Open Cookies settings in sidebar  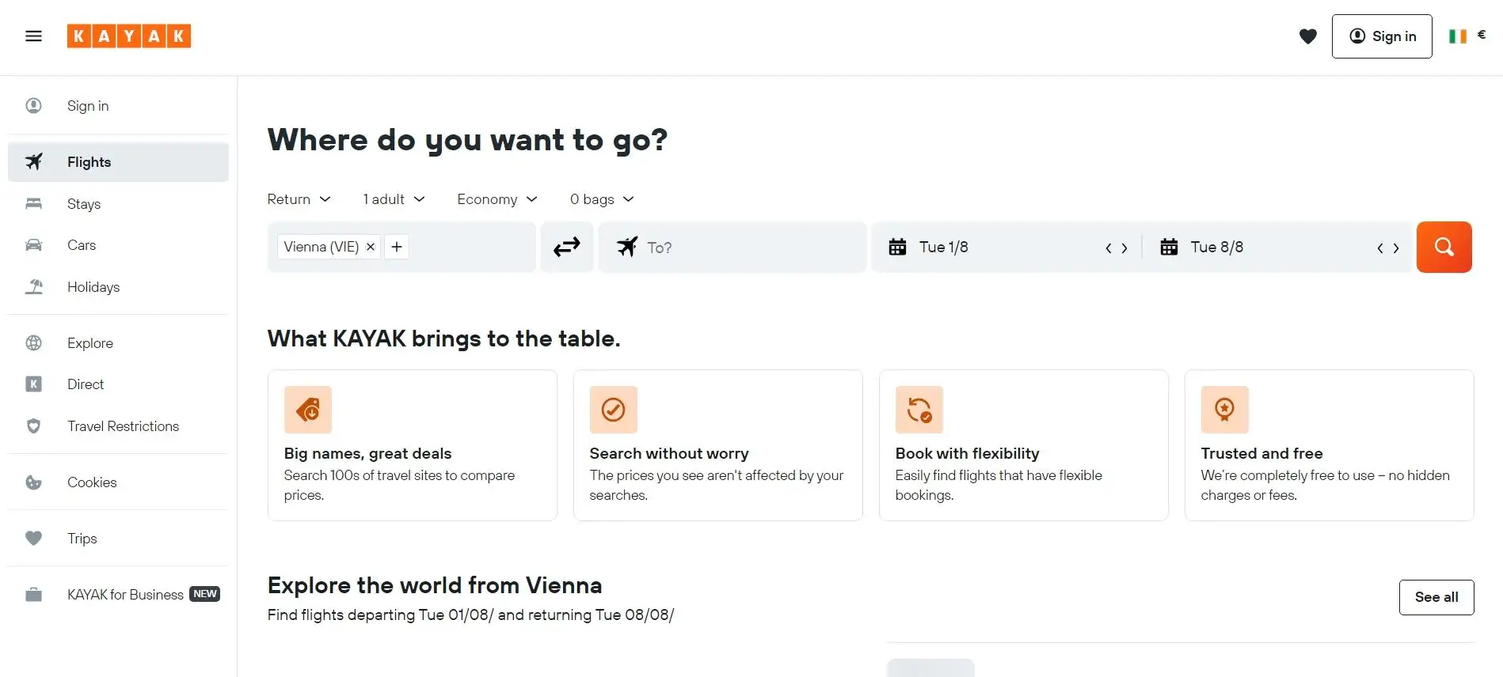point(118,482)
